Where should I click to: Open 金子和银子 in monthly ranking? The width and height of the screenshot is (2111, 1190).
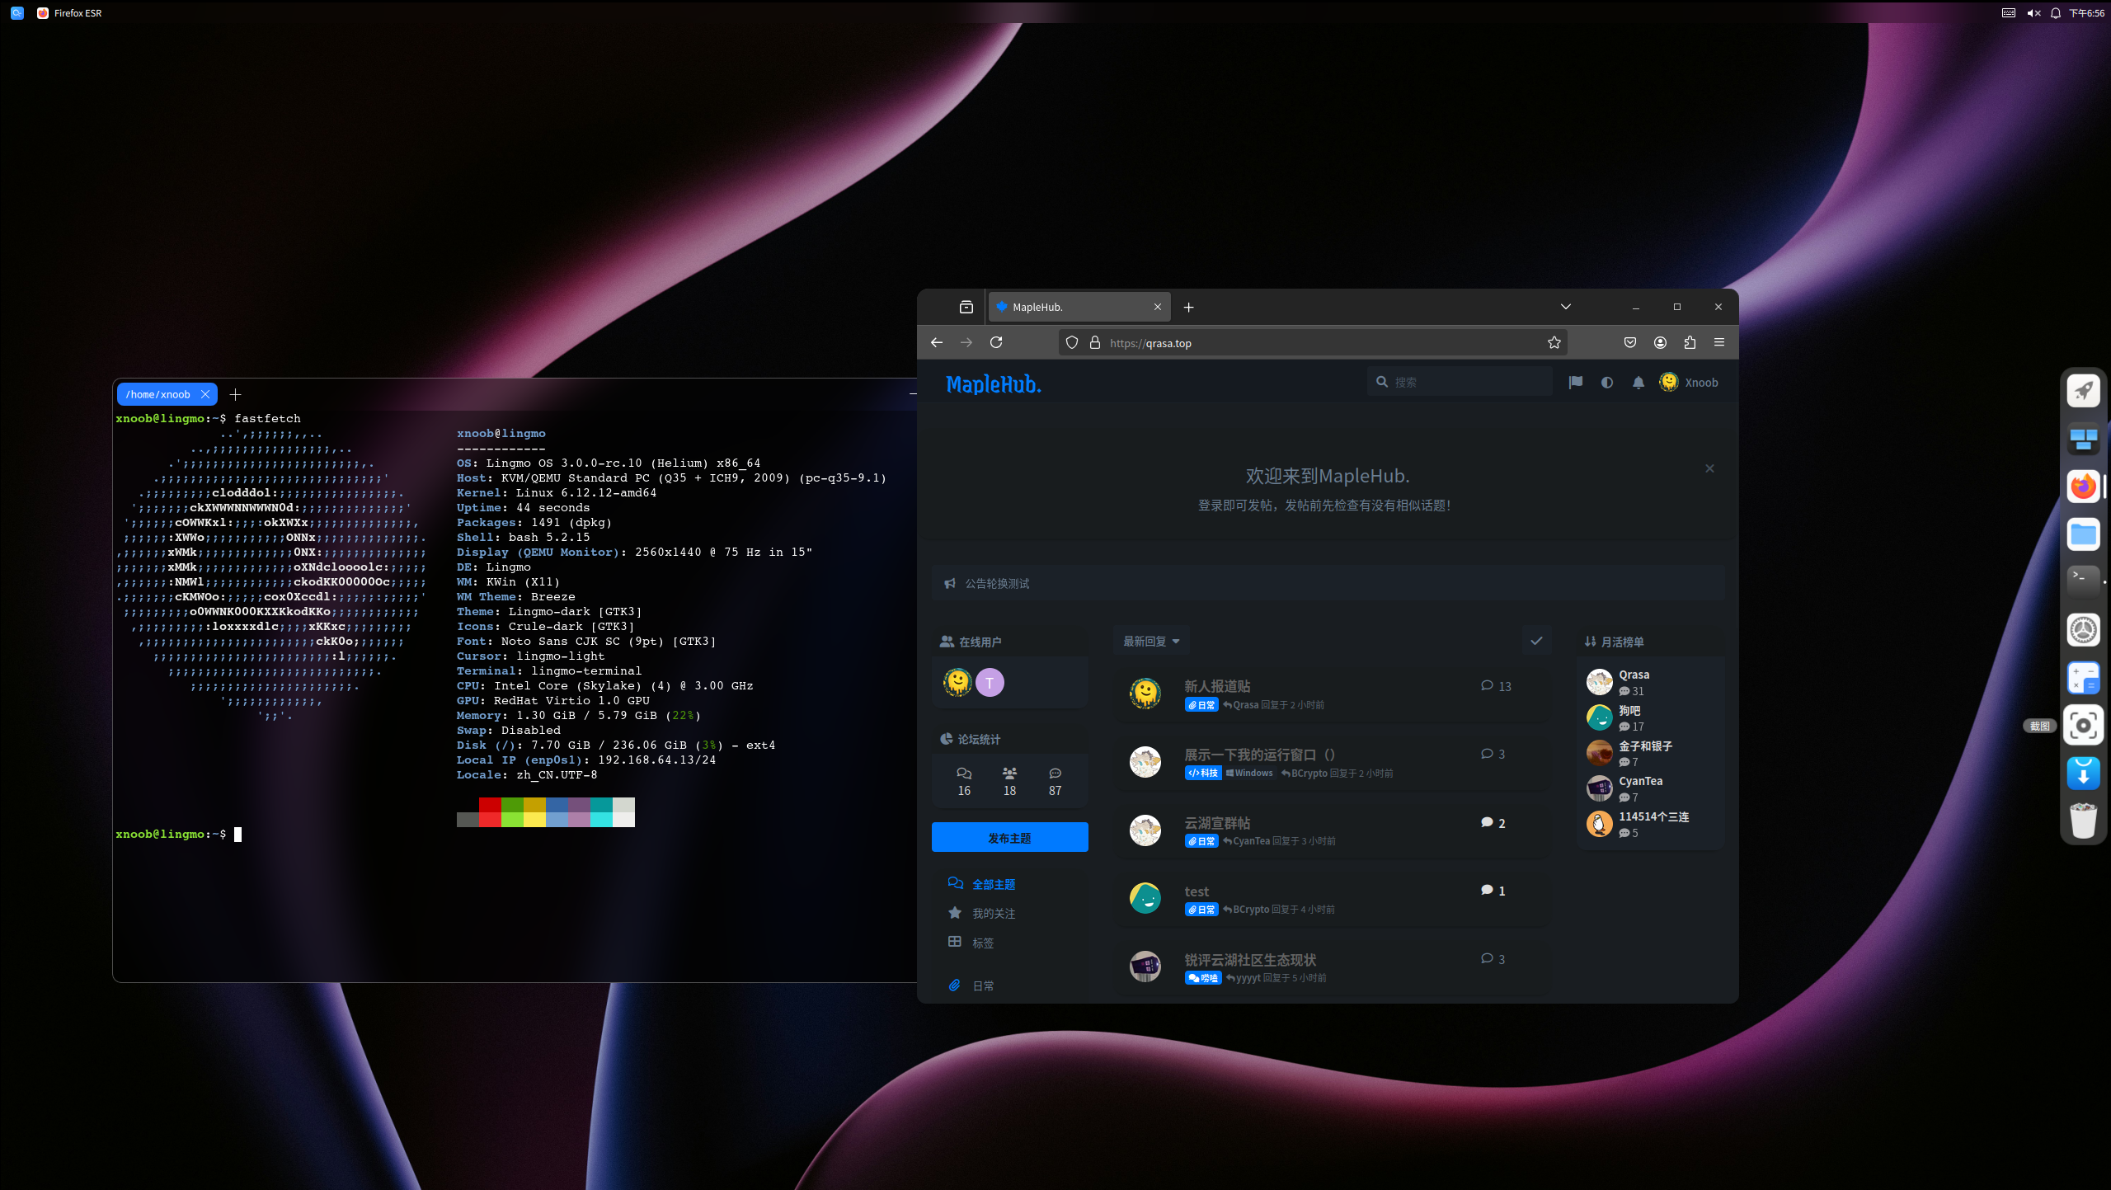[x=1645, y=746]
